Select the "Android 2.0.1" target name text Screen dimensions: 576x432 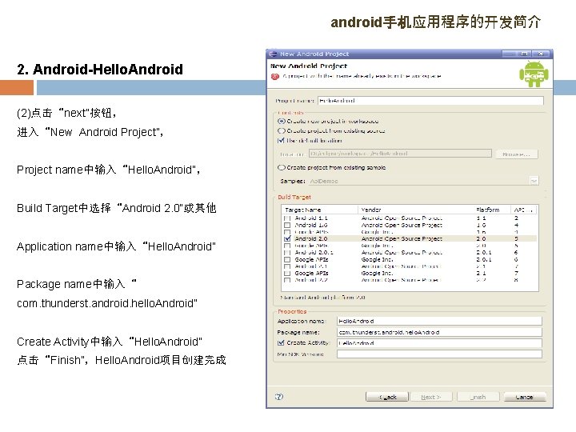point(314,253)
